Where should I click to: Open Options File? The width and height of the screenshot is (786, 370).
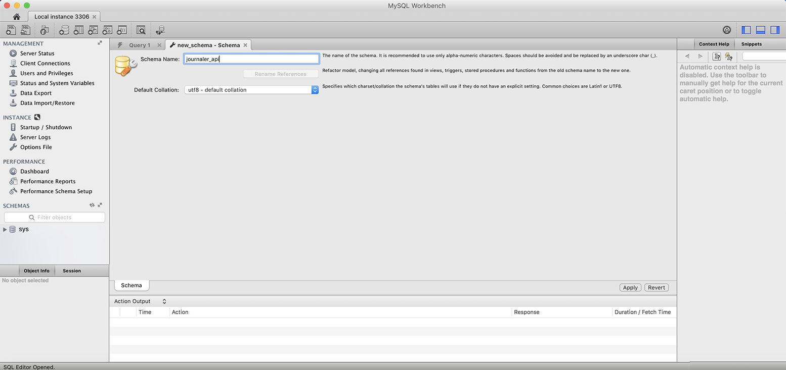pos(36,147)
